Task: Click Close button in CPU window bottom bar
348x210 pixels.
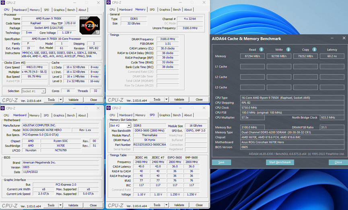Action: 93,100
